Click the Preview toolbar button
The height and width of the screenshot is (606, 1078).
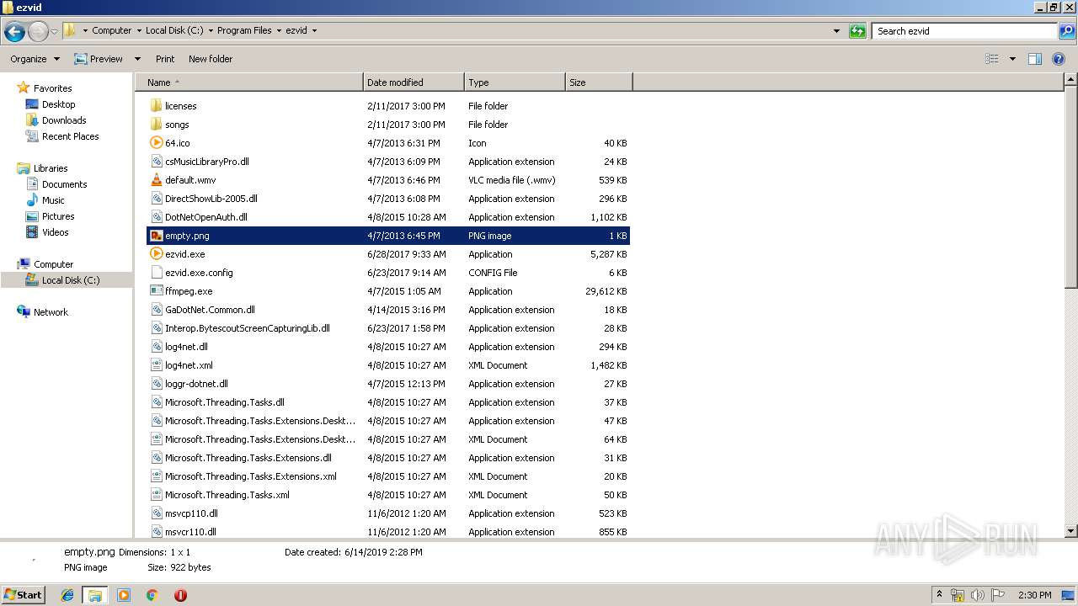(x=99, y=59)
